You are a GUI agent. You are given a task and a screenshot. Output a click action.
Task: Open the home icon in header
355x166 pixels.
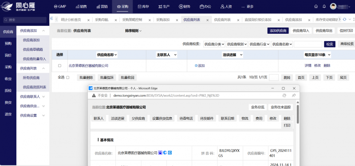point(316,6)
